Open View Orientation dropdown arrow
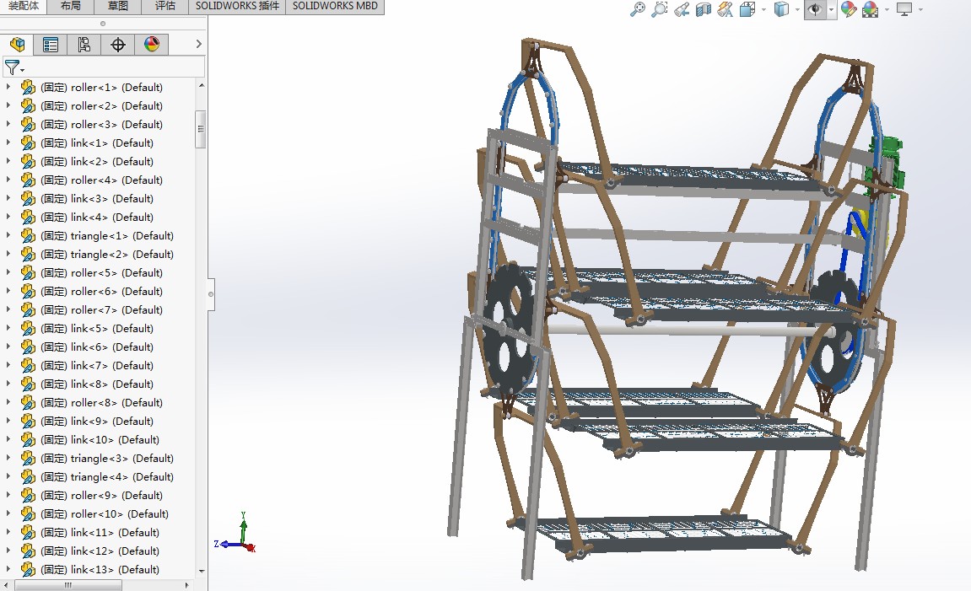The image size is (971, 591). 763,9
